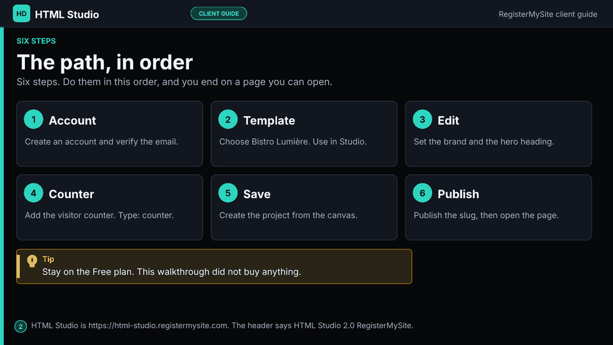Click the SIX STEPS label
This screenshot has width=613, height=345.
point(36,41)
